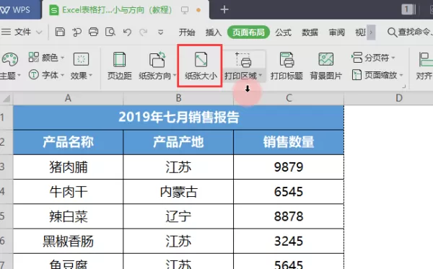Redo the last undone action
The image size is (433, 269).
tap(143, 32)
